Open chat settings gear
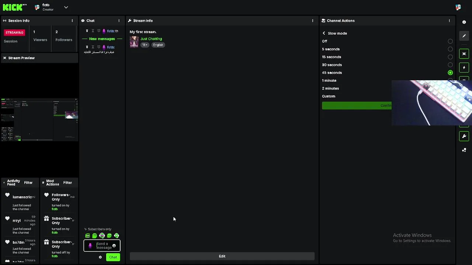Viewport: 472px width, 265px height. coord(100,257)
